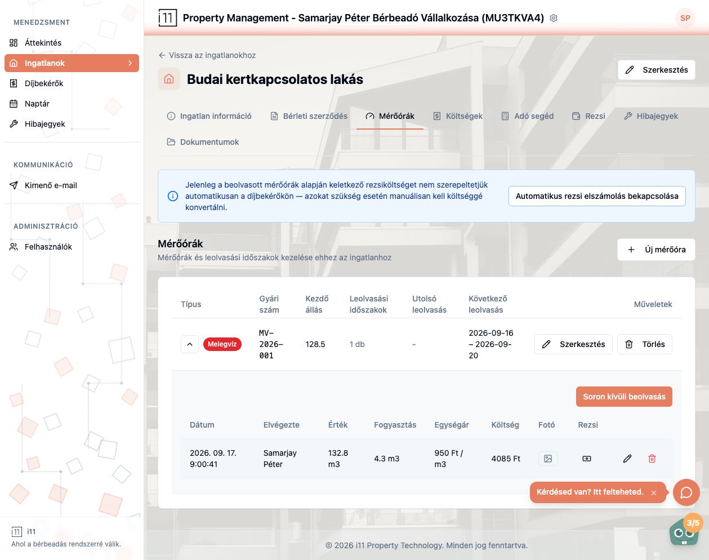Screen dimensions: 709x560
Task: Open the Hibajegyek tab of the property
Action: [x=651, y=116]
